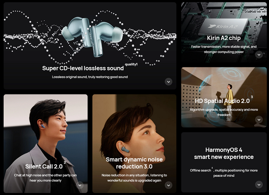Select the Super CD-level lossless sound heading
The image size is (269, 195).
83,68
